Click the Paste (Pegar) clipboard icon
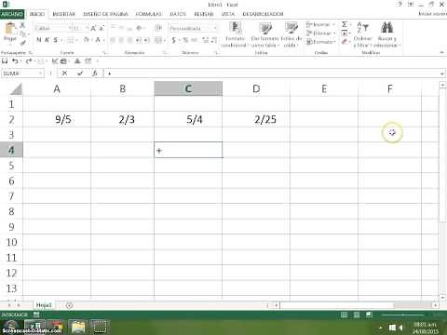The image size is (447, 335). [10, 29]
